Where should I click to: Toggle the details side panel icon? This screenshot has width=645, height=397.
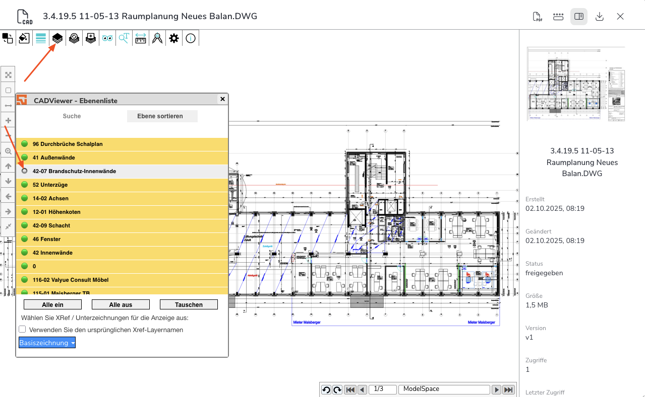[x=579, y=17]
